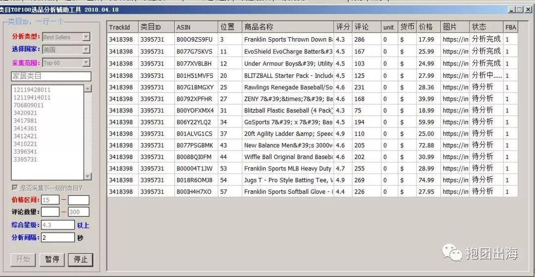Select category ID 3410221 in list
The width and height of the screenshot is (535, 277).
[25, 144]
